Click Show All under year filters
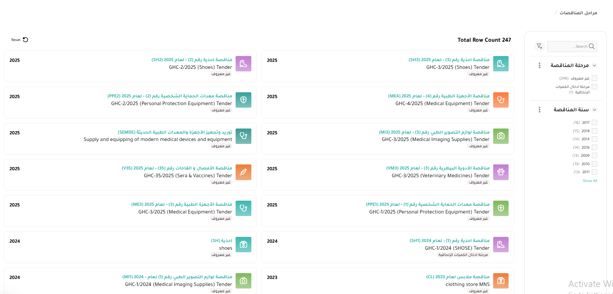 point(590,181)
